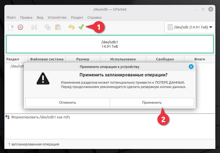220x153 pixels.
Task: Select the /dev/sdb1 14.91 ГиБ partition graphic
Action: tap(110, 44)
